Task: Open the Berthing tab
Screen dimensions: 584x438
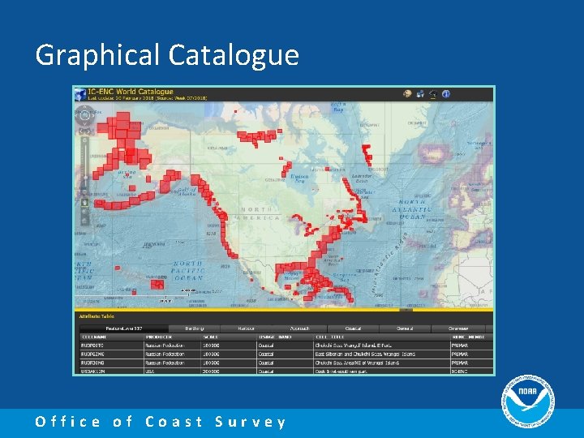Action: (195, 328)
